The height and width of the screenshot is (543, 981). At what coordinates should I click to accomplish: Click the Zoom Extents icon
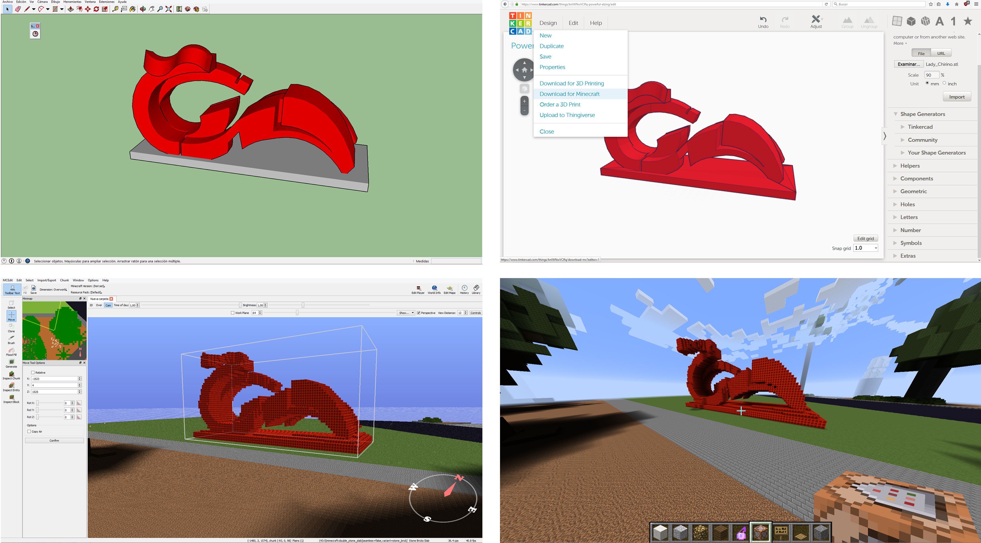[169, 9]
